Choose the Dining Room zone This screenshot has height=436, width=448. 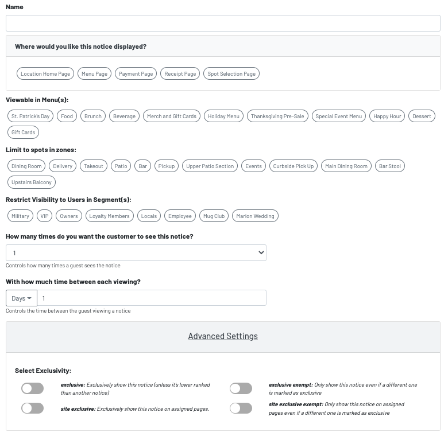click(x=26, y=166)
